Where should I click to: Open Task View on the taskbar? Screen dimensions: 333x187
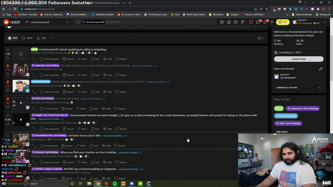80,183
